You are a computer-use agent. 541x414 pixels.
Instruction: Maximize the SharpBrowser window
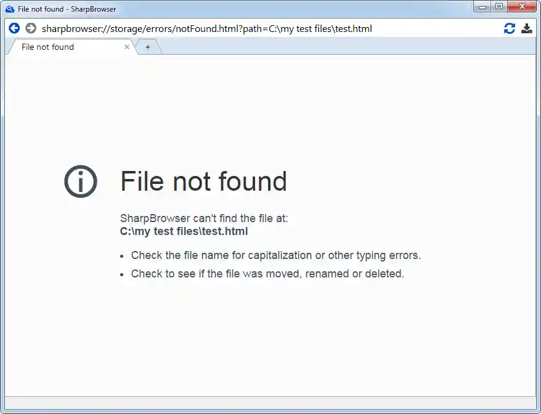coord(499,7)
